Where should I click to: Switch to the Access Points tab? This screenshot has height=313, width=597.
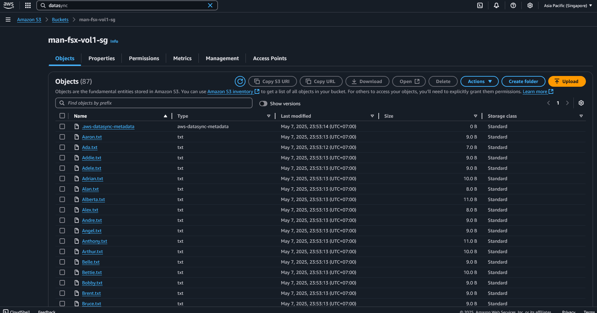click(x=270, y=58)
